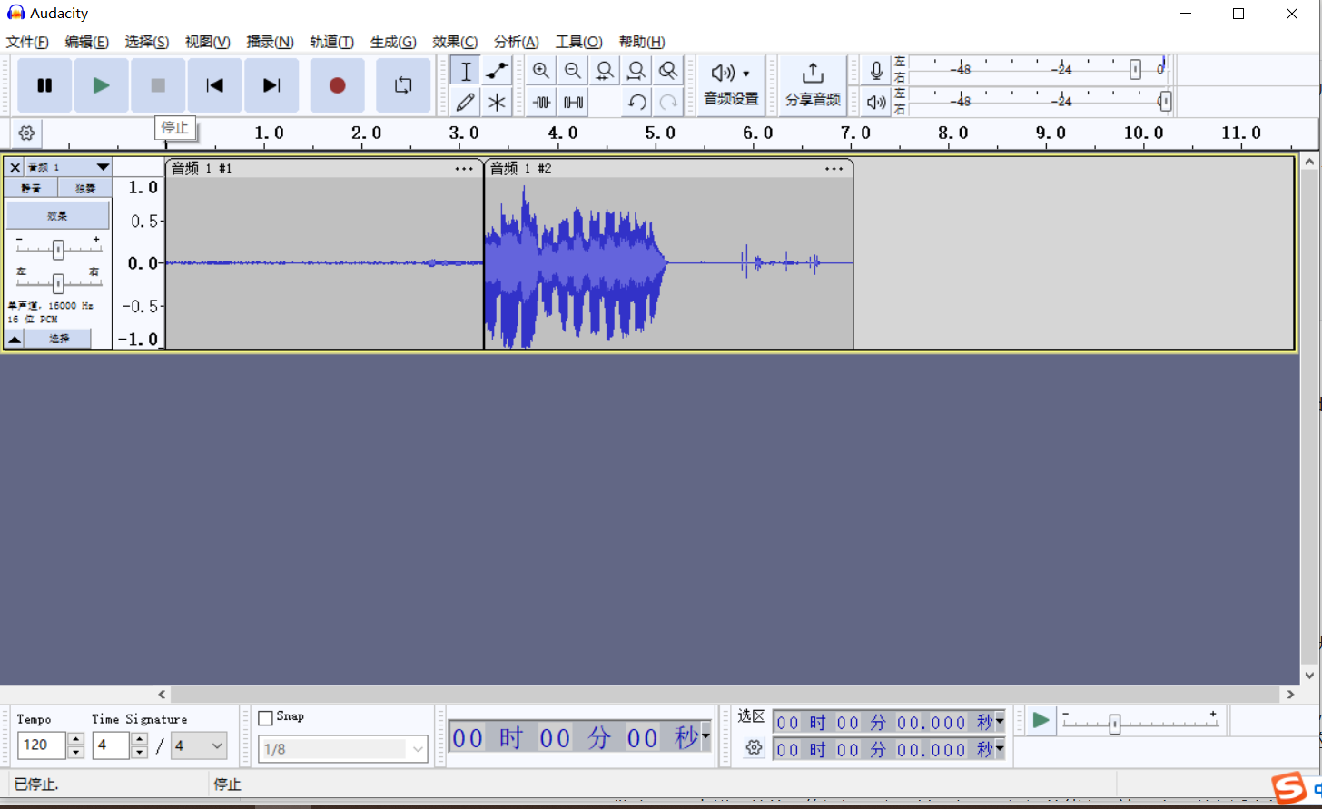Start playback with the green Play button

pyautogui.click(x=101, y=85)
